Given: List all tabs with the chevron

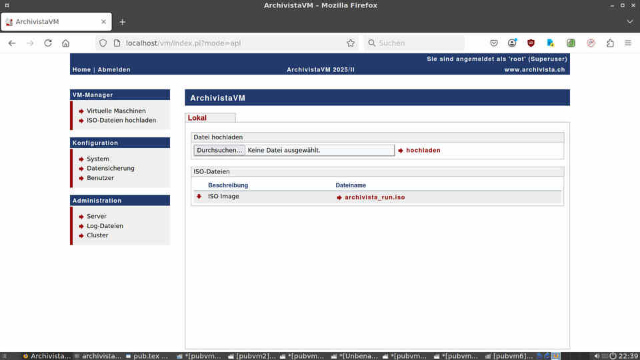Looking at the screenshot, I should [x=630, y=21].
